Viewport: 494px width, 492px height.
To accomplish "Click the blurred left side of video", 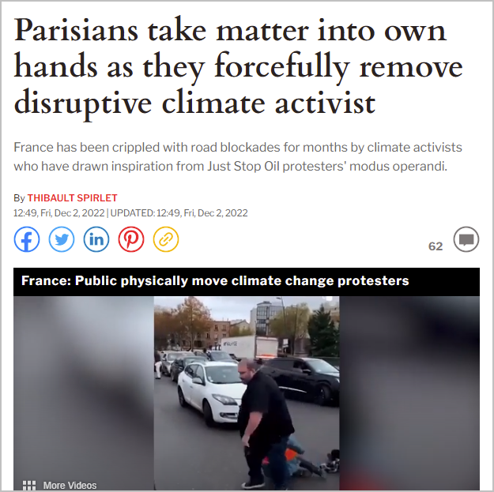I will [x=84, y=392].
